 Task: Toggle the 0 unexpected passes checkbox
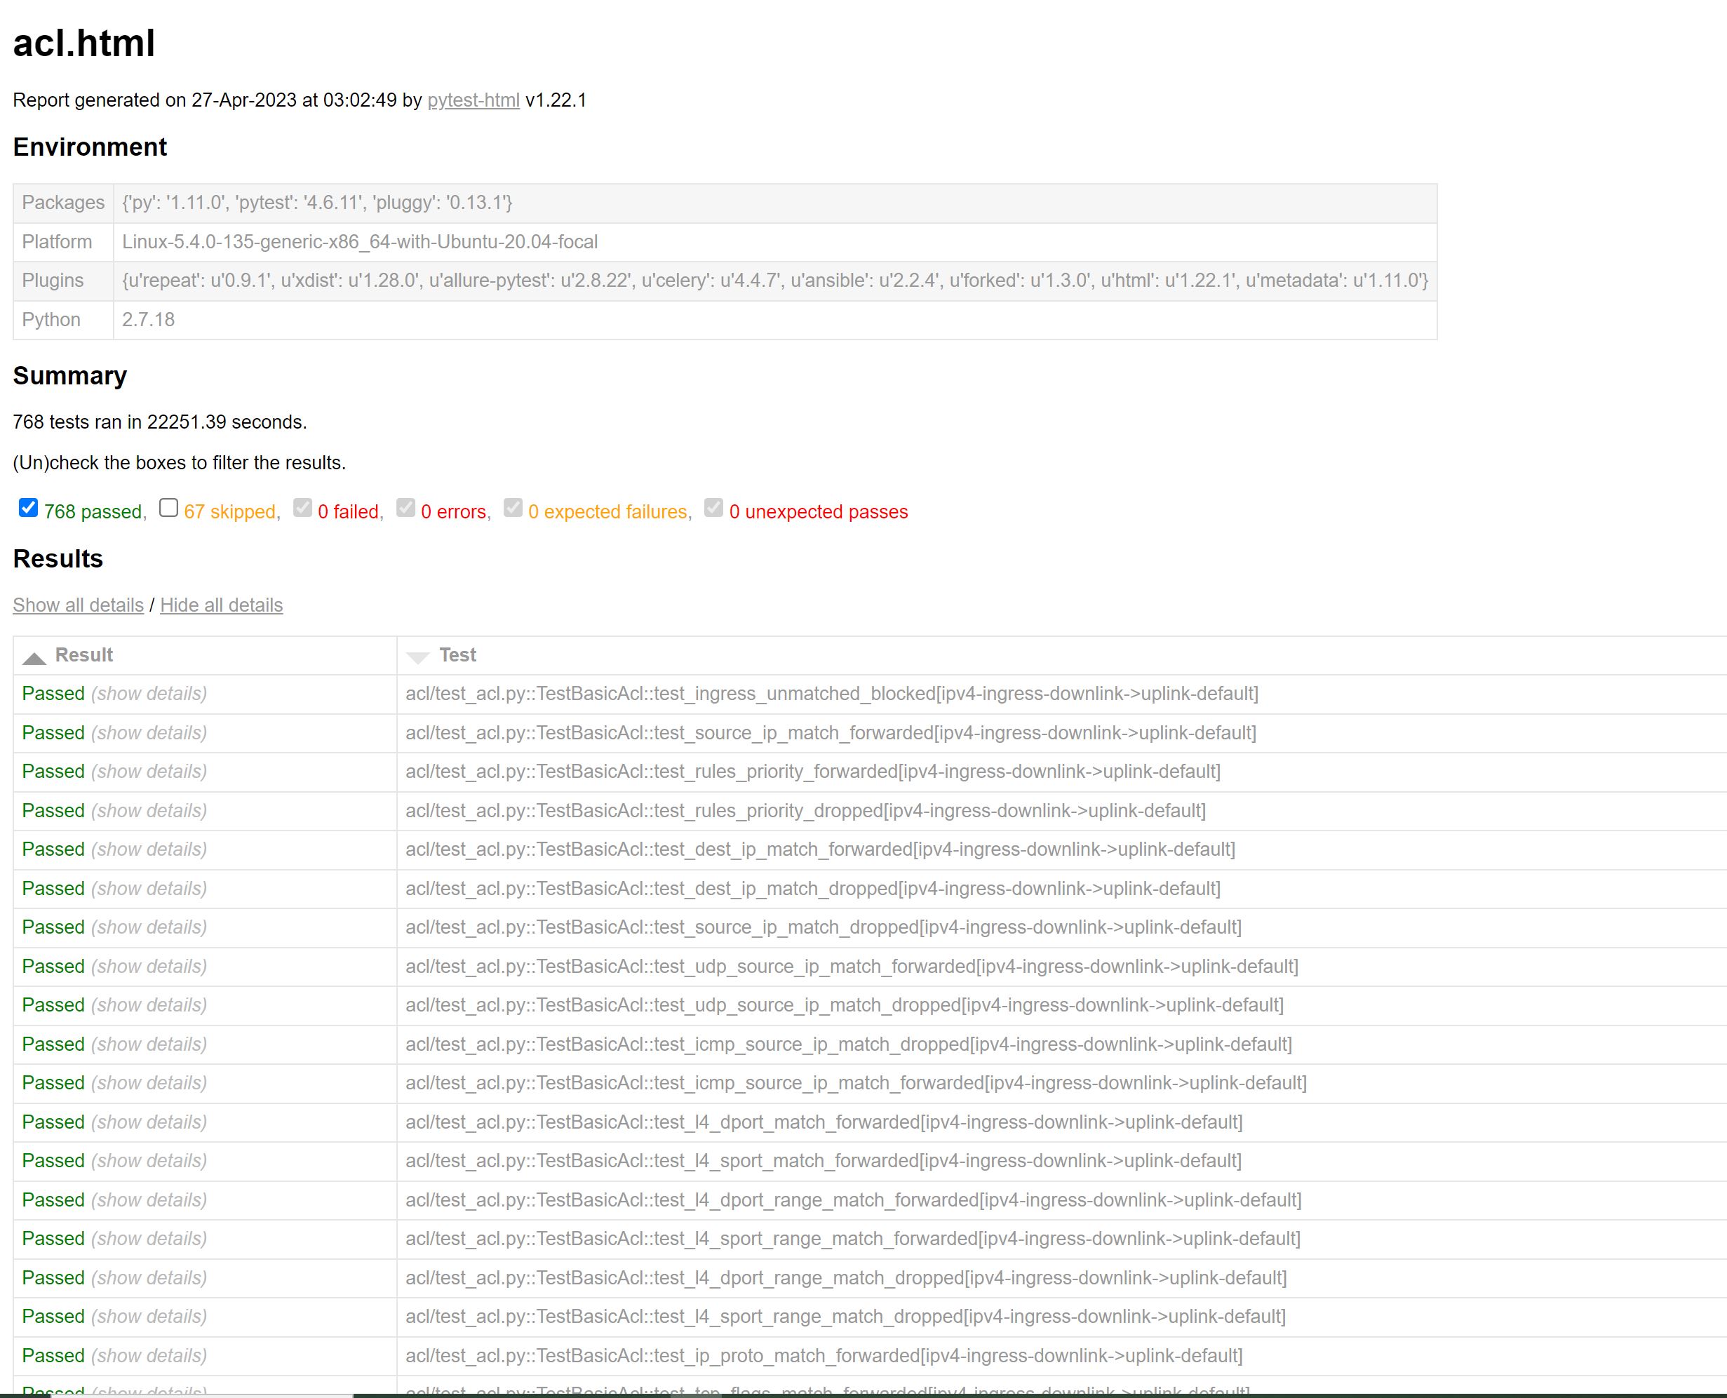tap(713, 507)
